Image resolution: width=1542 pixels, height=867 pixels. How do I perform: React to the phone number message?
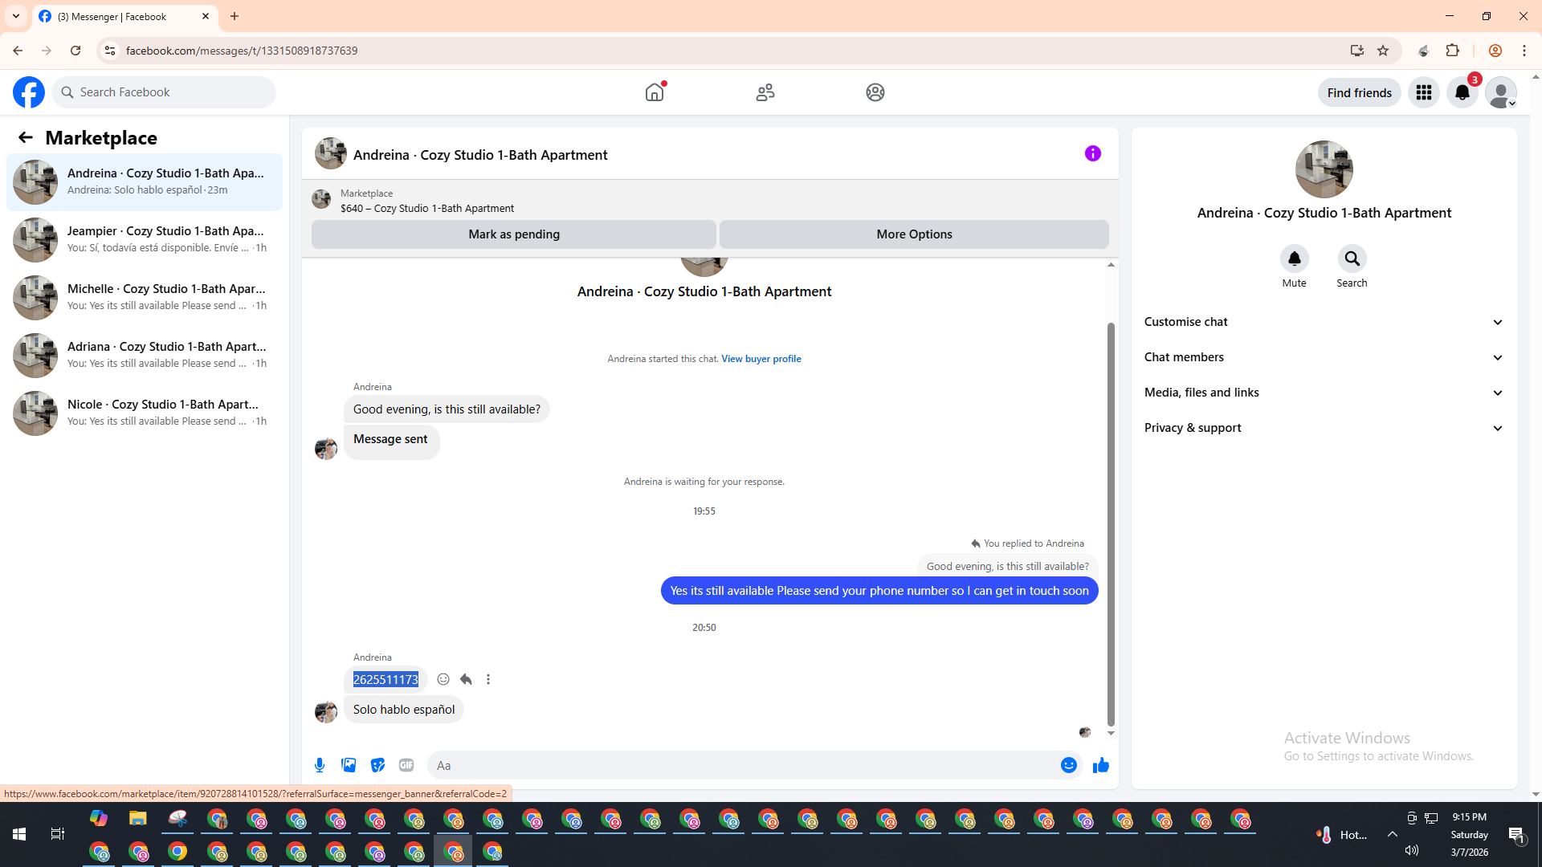click(x=443, y=679)
